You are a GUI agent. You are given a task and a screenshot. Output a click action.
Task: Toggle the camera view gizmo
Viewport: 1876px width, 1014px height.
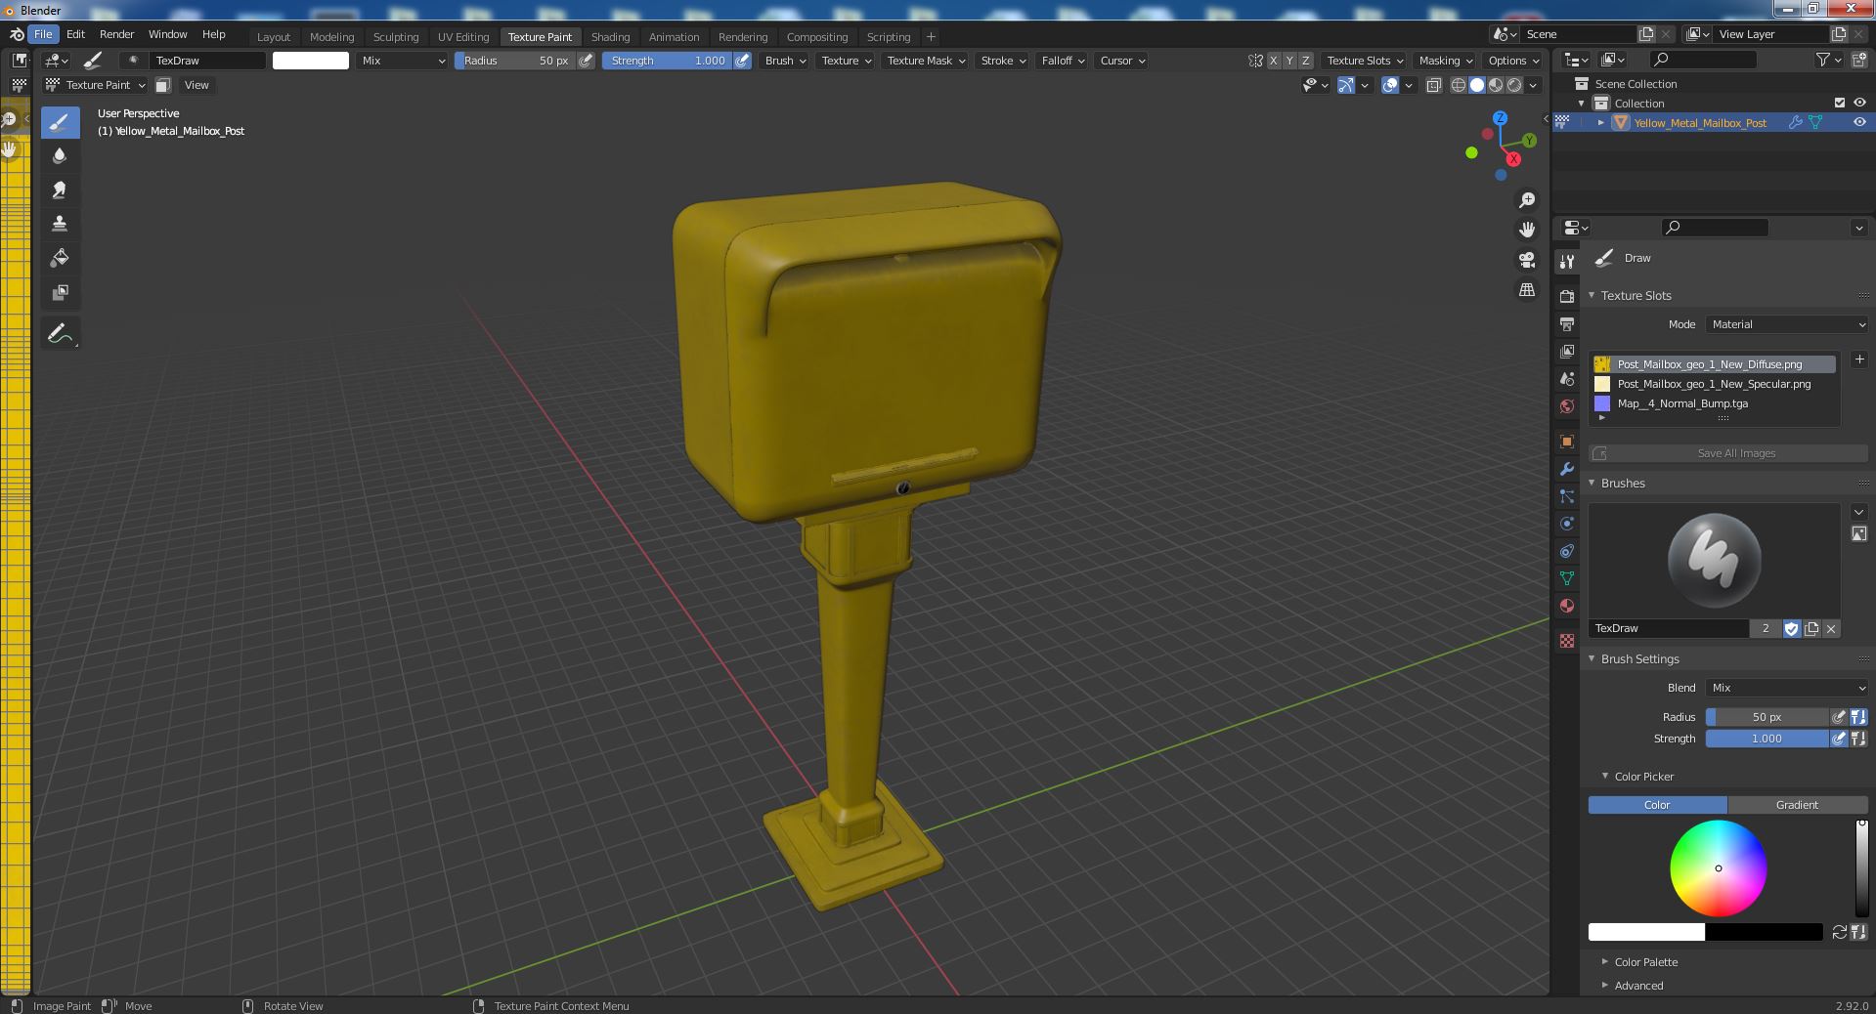point(1527,260)
